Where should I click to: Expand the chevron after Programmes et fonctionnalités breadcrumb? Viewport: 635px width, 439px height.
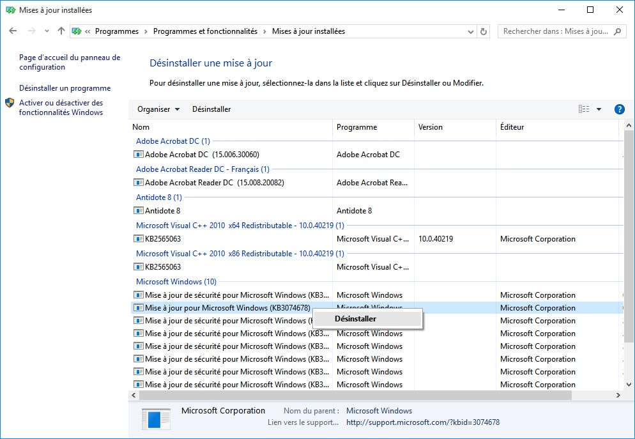pyautogui.click(x=264, y=31)
